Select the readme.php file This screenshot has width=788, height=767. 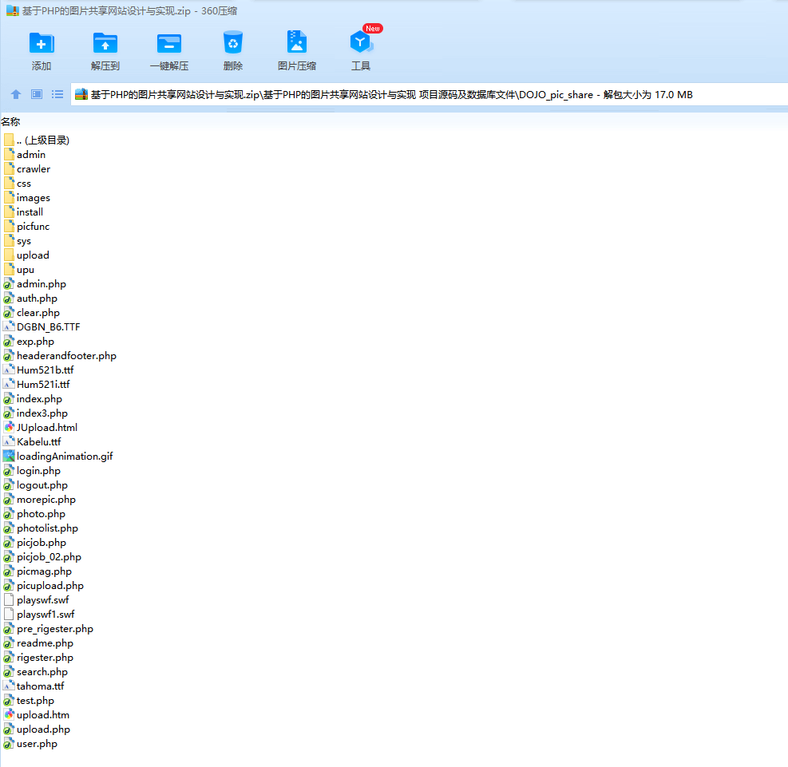pos(38,643)
